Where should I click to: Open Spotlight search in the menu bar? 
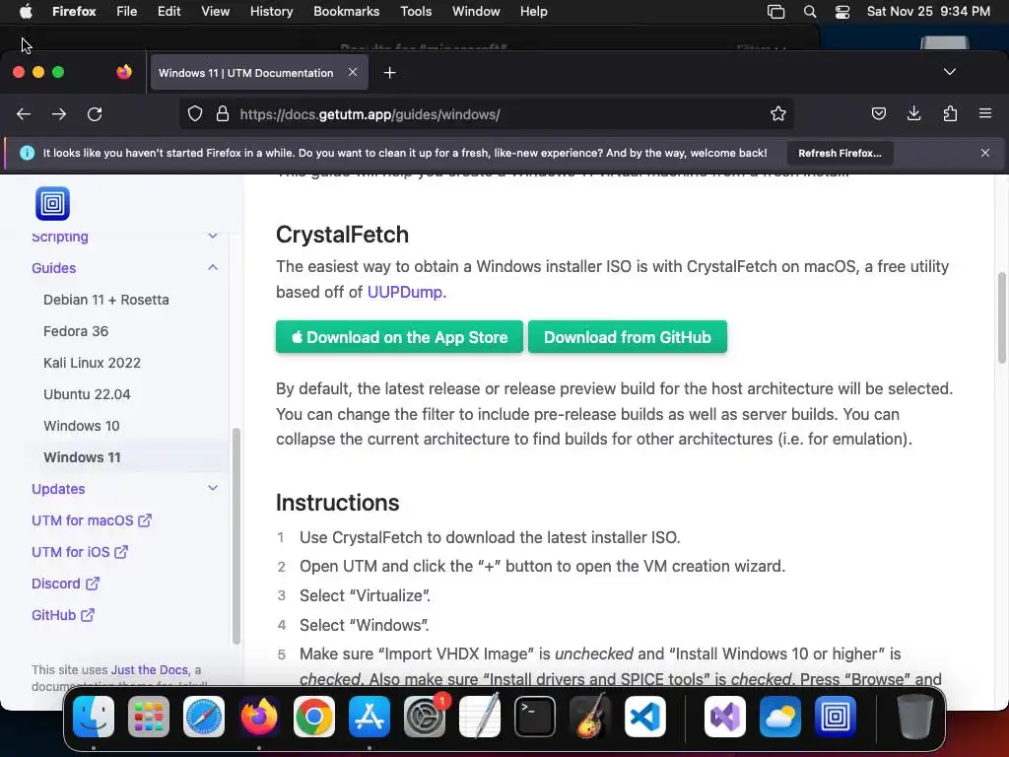tap(810, 12)
